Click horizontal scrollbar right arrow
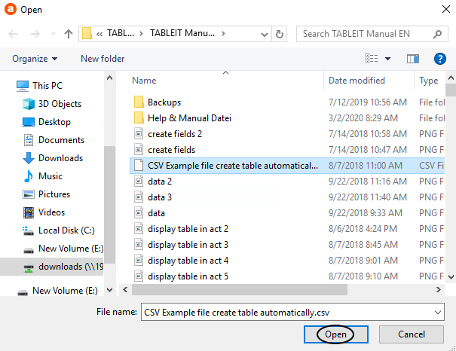 (438, 290)
